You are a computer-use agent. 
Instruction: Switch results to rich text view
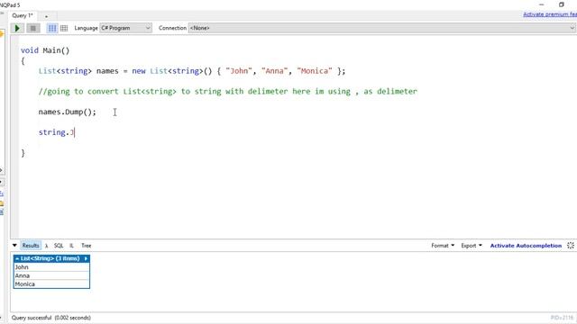pyautogui.click(x=52, y=28)
